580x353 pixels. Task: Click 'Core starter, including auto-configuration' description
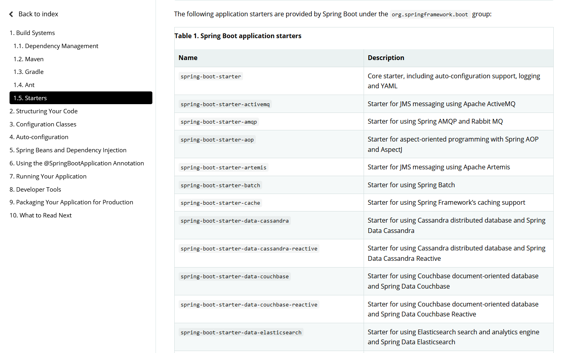pyautogui.click(x=454, y=81)
